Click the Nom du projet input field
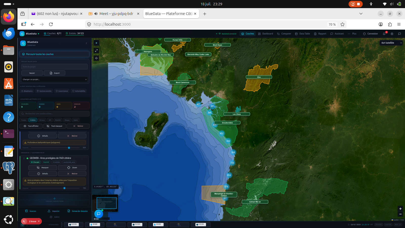This screenshot has height=228, width=405. point(54,67)
